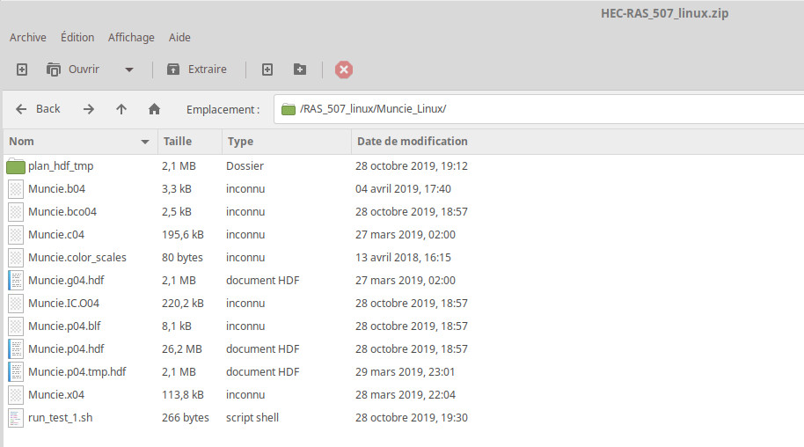Select the Muncie.color_scales file icon
The width and height of the screenshot is (804, 447).
click(15, 258)
